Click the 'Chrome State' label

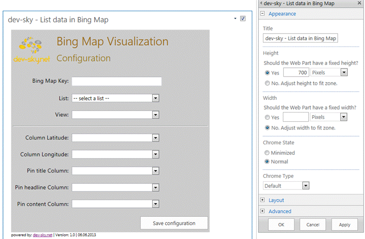coord(278,143)
